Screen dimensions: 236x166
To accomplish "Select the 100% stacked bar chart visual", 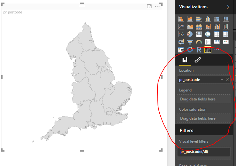I will coord(217,19).
